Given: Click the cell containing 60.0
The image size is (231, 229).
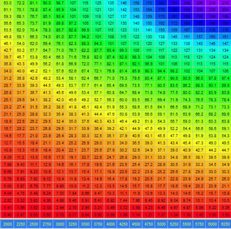Looking at the screenshot, I should (124, 99).
